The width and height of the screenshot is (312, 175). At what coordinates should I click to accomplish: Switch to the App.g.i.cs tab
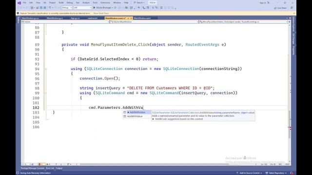(75, 18)
